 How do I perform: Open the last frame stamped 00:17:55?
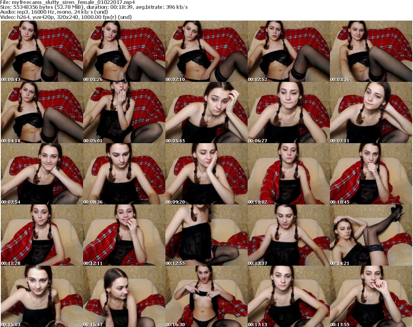pos(371,296)
